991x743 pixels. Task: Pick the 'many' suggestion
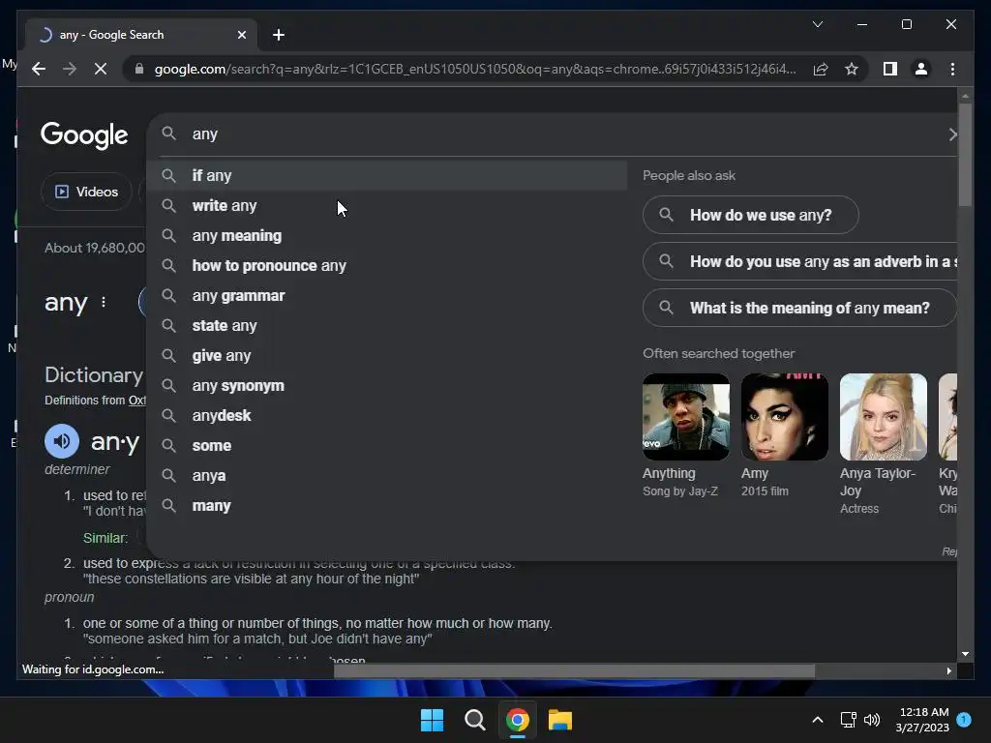pos(387,505)
